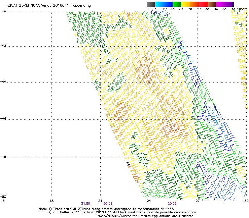Click the '24' longitude axis label
Viewport: 249px width, 218px height.
coord(149,201)
